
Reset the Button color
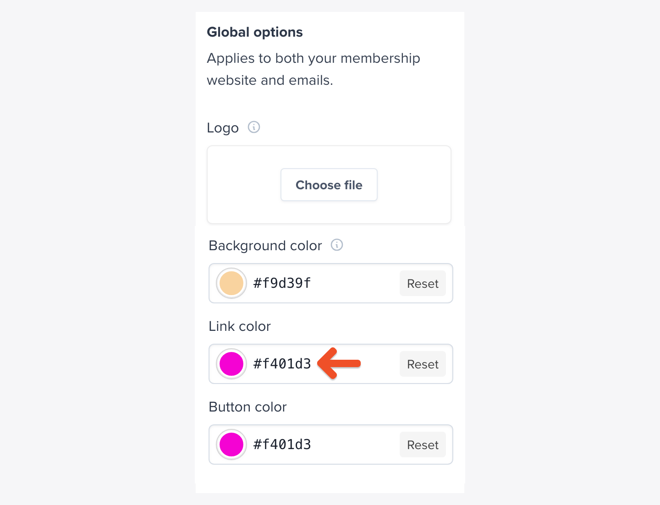(x=423, y=445)
